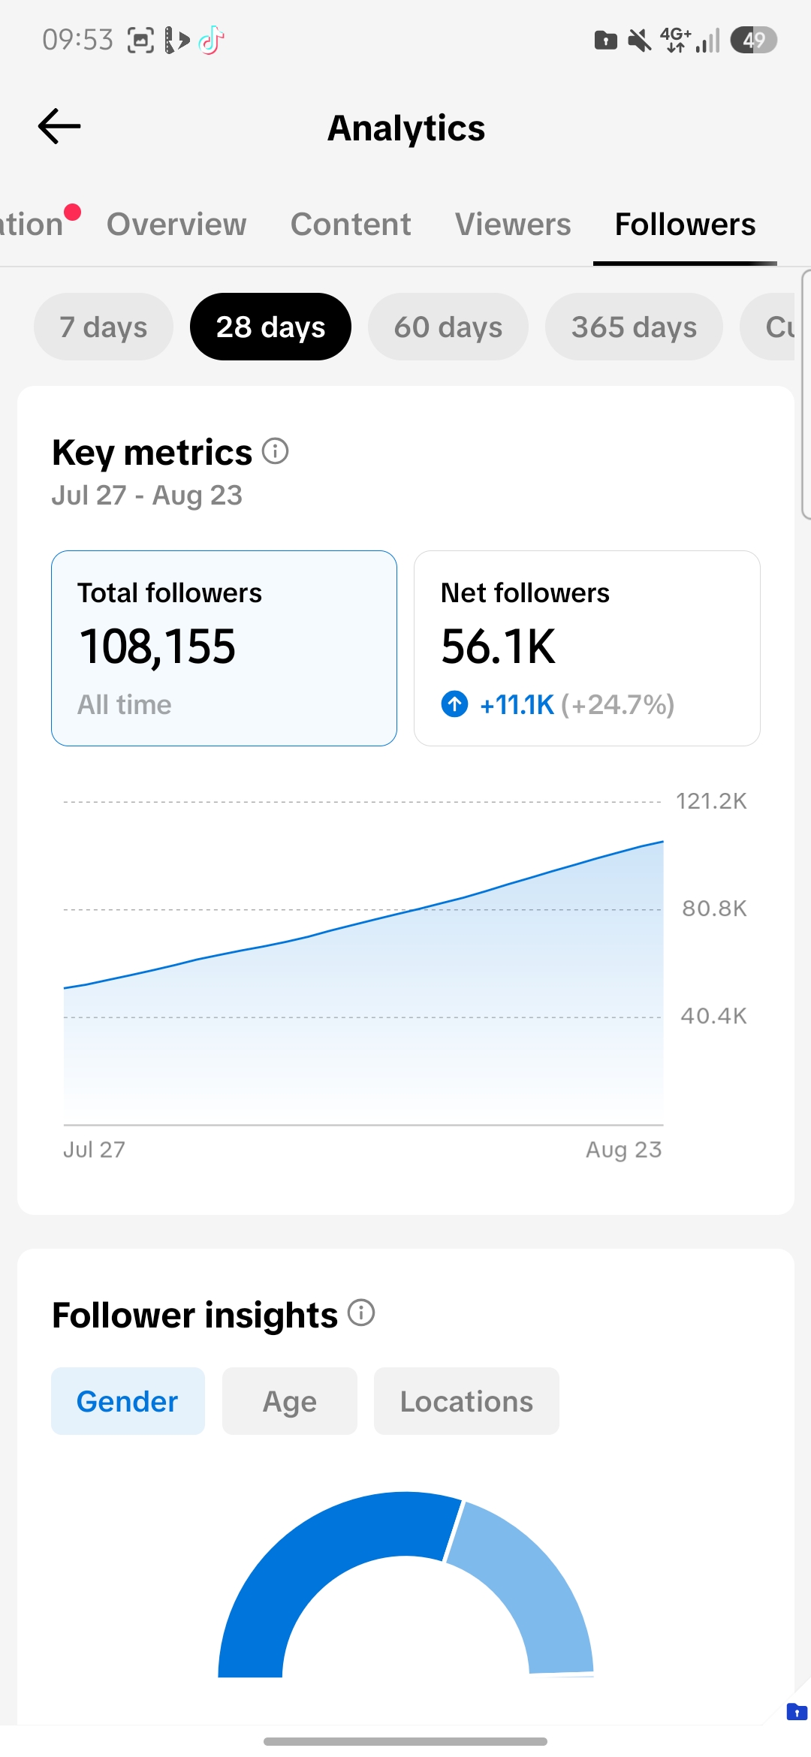
Task: Show Locations follower insights
Action: click(466, 1401)
